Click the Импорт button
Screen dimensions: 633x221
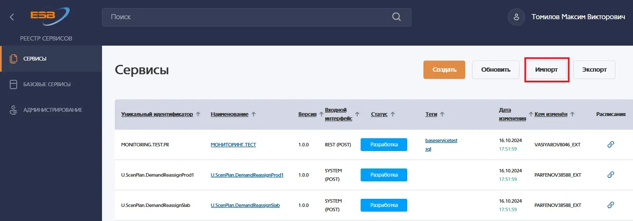tap(546, 70)
